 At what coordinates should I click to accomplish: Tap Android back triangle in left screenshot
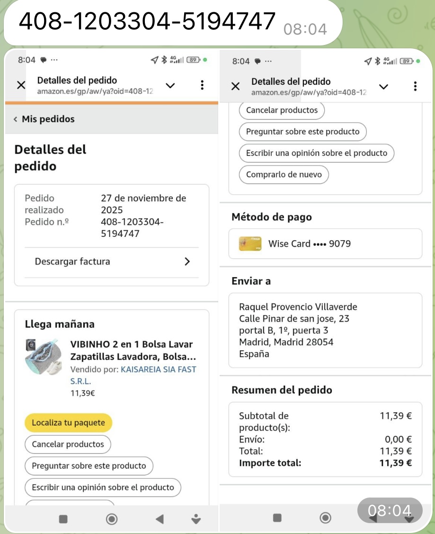(x=160, y=519)
